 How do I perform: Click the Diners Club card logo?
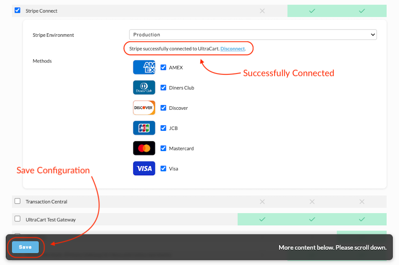(x=144, y=88)
